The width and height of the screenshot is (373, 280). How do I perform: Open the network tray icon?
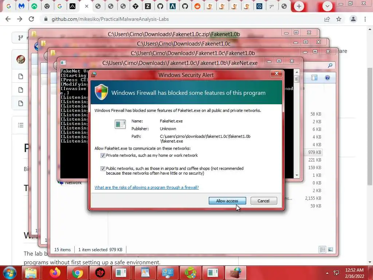[x=336, y=273]
